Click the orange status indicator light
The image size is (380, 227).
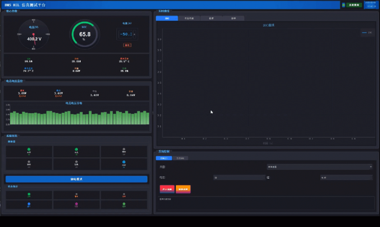(76, 193)
